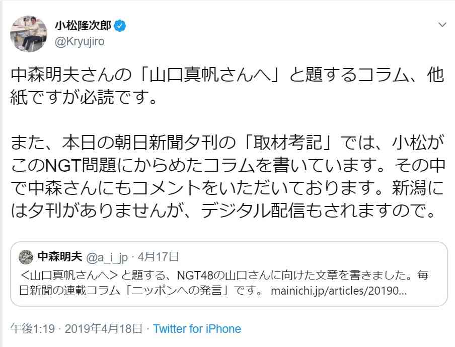Screen dimensions: 455x347
Task: Click the tweet's first paragraph about 中森明夫さん
Action: (x=226, y=85)
